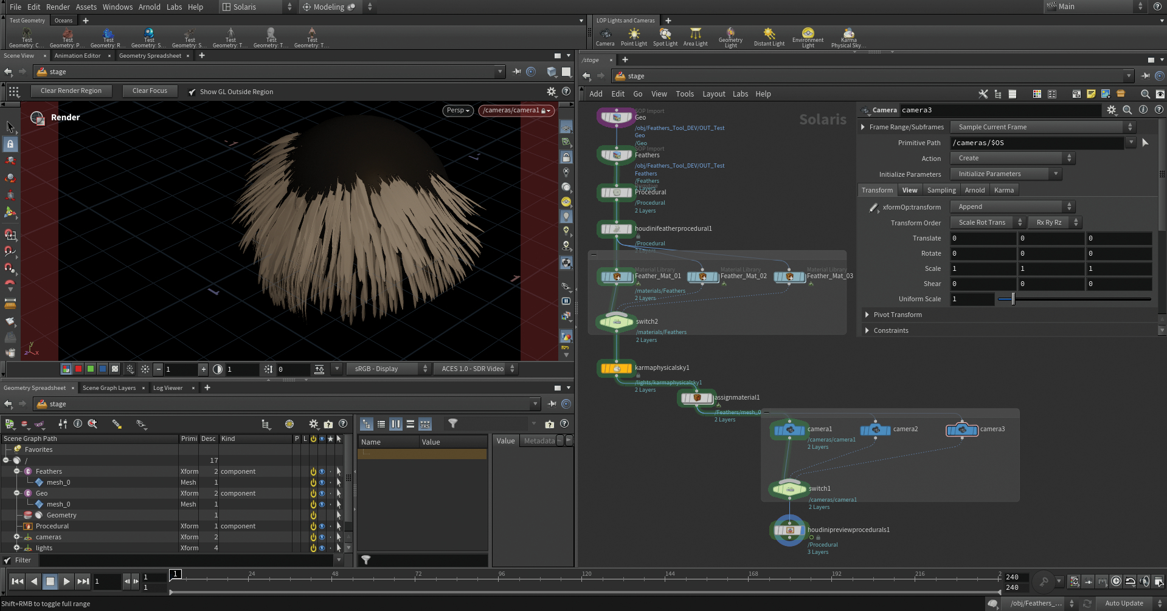The image size is (1167, 611).
Task: Adjust the Uniform Scale slider
Action: (x=1075, y=299)
